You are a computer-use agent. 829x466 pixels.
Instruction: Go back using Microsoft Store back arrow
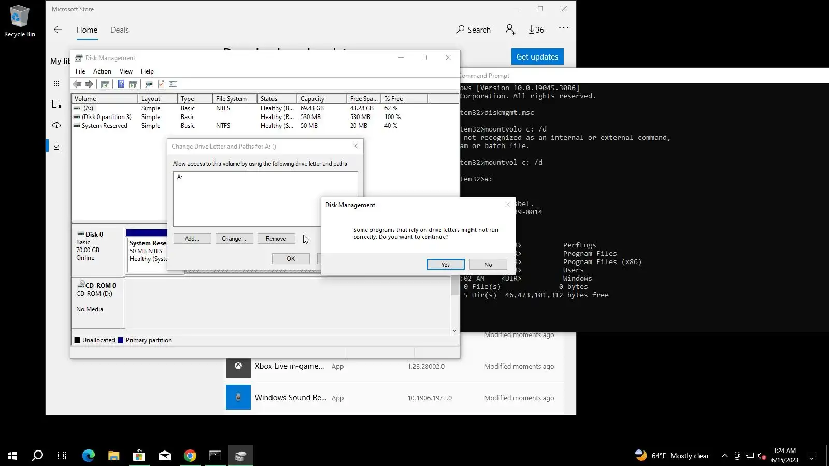tap(58, 30)
